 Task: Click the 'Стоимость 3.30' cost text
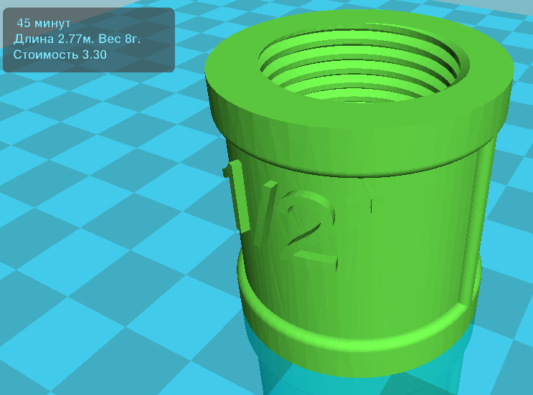pyautogui.click(x=60, y=54)
